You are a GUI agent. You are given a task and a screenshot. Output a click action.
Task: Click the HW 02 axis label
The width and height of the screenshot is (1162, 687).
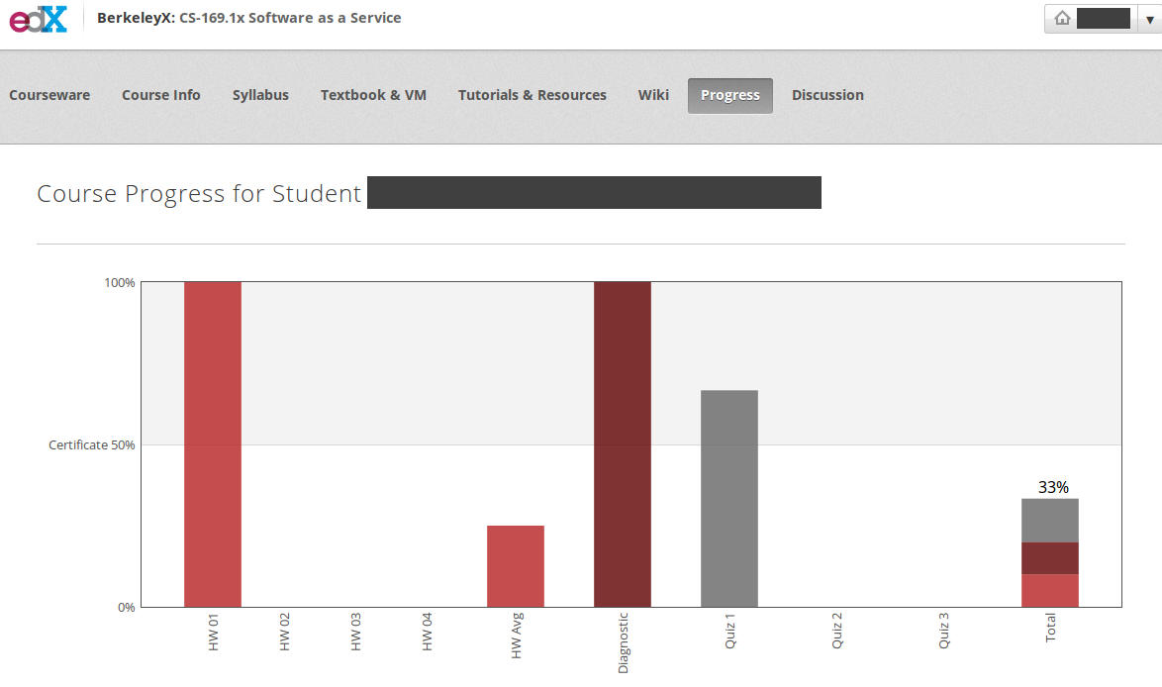[284, 634]
